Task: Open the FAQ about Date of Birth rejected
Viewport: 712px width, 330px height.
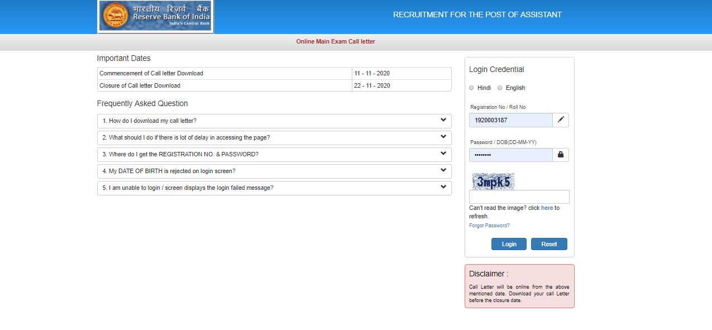Action: click(274, 171)
